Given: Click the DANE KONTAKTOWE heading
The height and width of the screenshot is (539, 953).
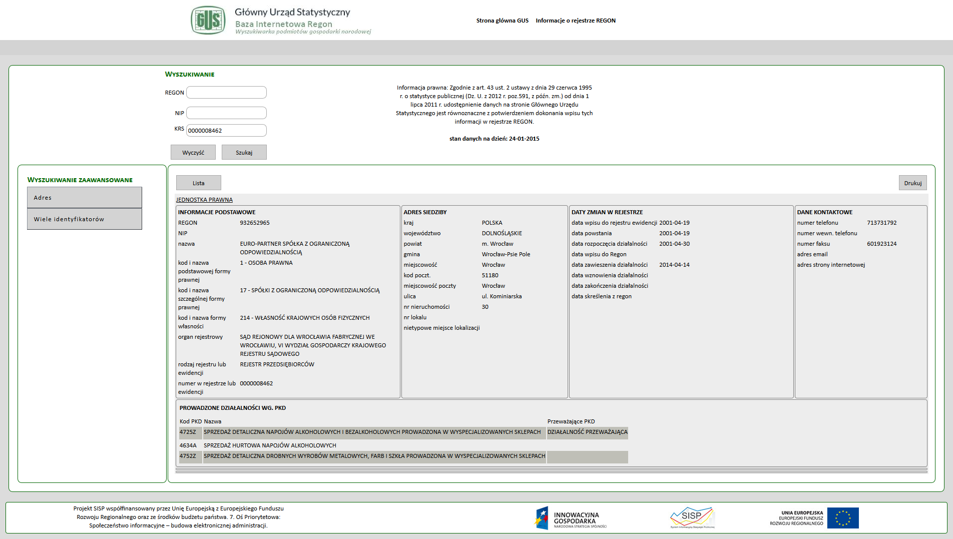Looking at the screenshot, I should tap(825, 212).
